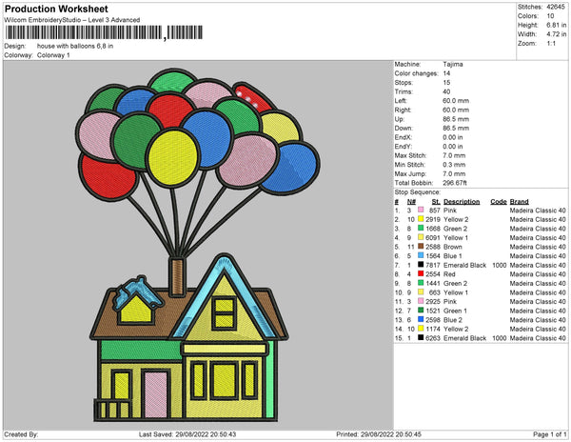Select the yellow swatch beside stitch count 2919

pyautogui.click(x=421, y=219)
